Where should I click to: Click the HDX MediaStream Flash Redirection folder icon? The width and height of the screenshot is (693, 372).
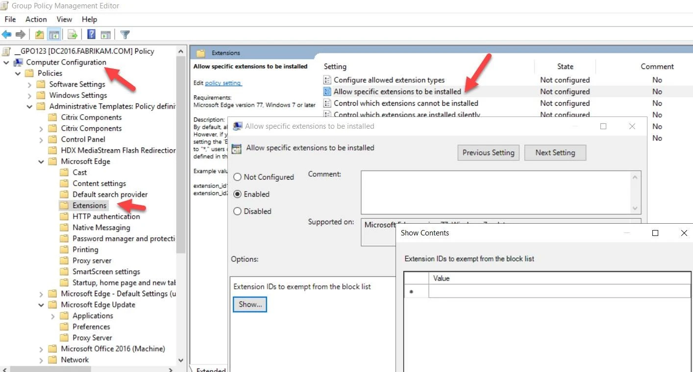tap(53, 150)
